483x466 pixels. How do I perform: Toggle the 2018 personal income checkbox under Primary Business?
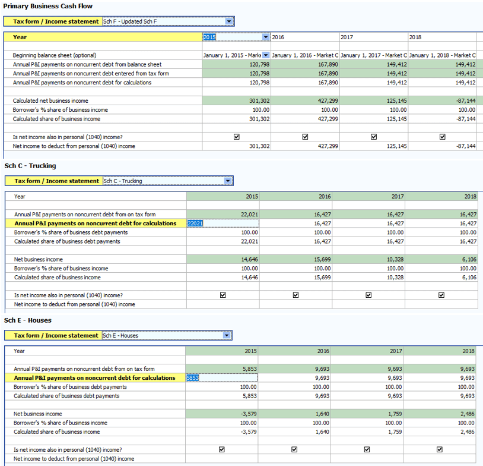[x=442, y=137]
